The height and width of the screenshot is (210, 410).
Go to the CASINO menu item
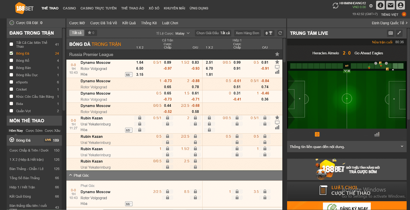click(69, 8)
